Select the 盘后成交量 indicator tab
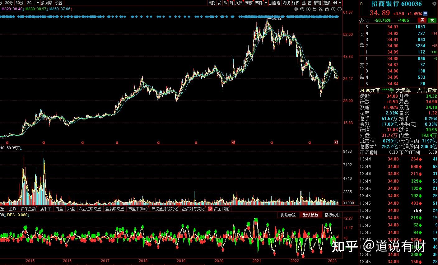 click(114, 209)
